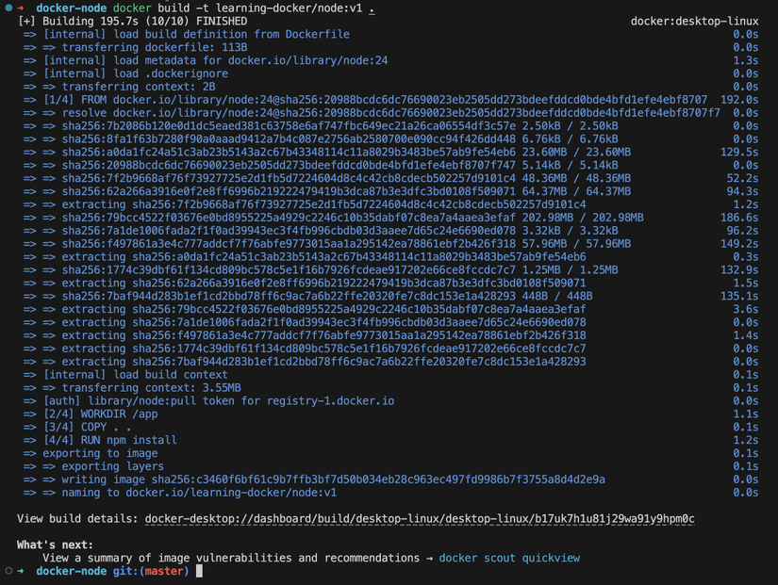The image size is (778, 585).
Task: Click the hollow circle icon on the bottom prompt
Action: click(x=9, y=570)
